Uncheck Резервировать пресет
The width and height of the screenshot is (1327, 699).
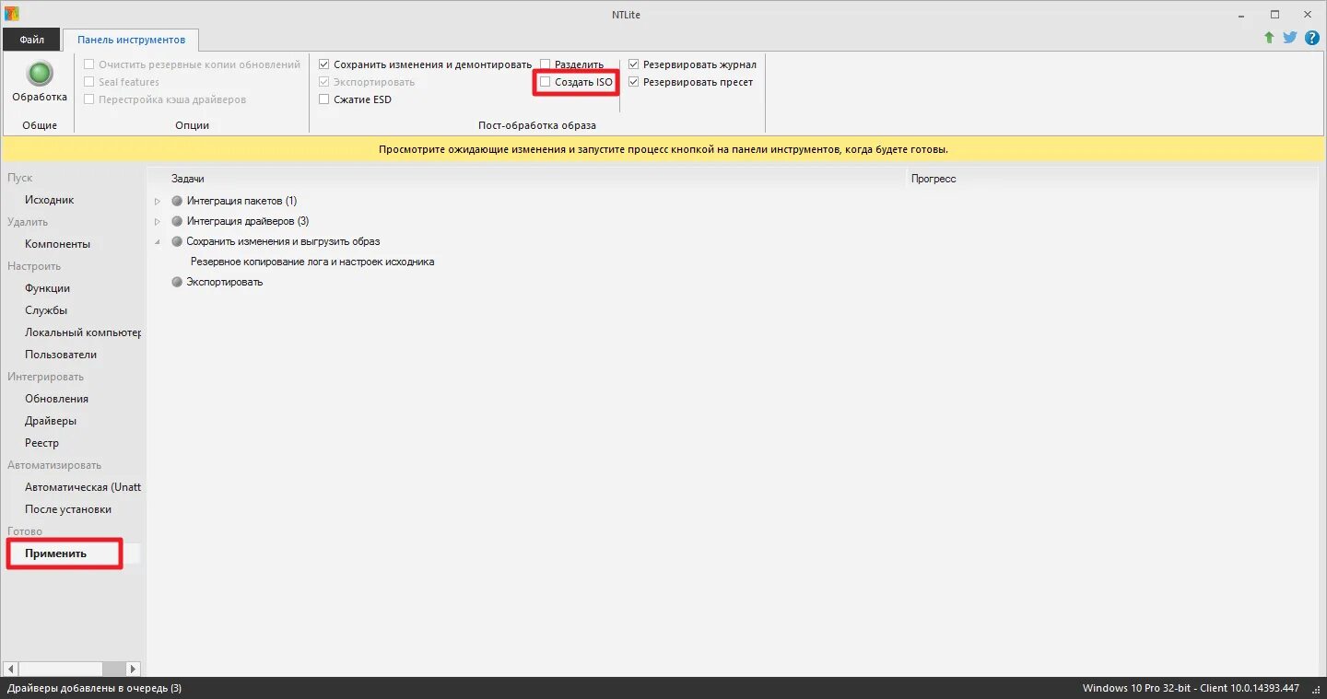633,82
